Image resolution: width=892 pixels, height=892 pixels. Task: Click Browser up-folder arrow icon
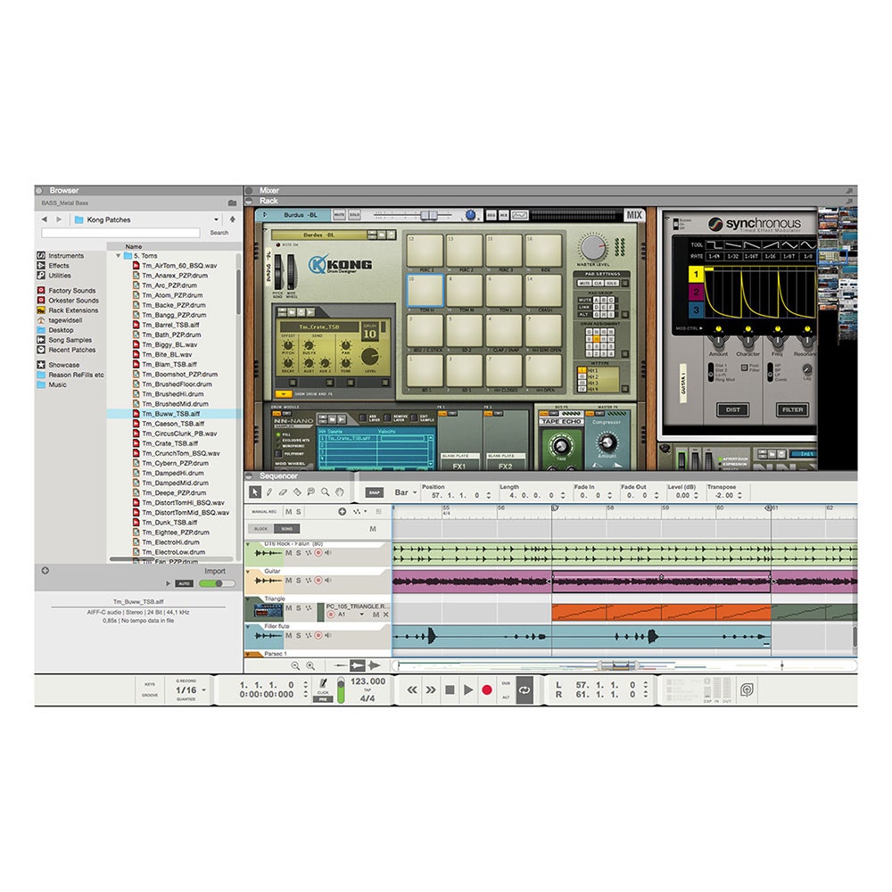tap(233, 219)
